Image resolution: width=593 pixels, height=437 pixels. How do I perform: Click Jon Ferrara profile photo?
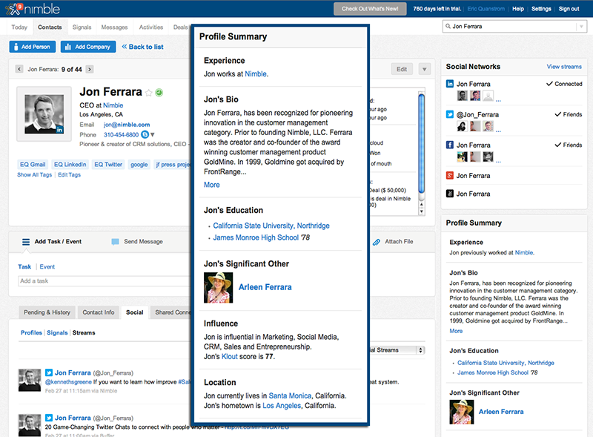coord(44,114)
